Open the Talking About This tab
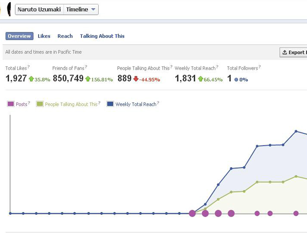This screenshot has height=233, width=307. (x=102, y=36)
